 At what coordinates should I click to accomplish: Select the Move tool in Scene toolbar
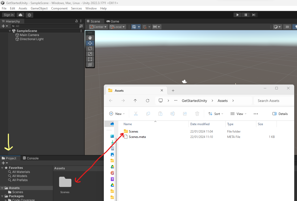(90, 43)
